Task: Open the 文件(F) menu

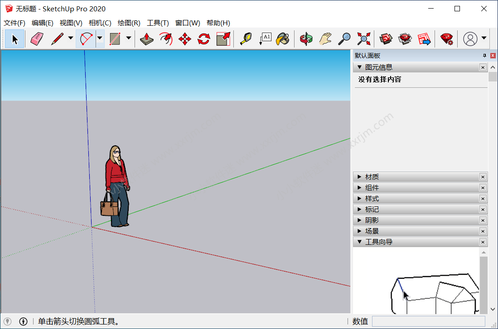Action: pos(15,23)
